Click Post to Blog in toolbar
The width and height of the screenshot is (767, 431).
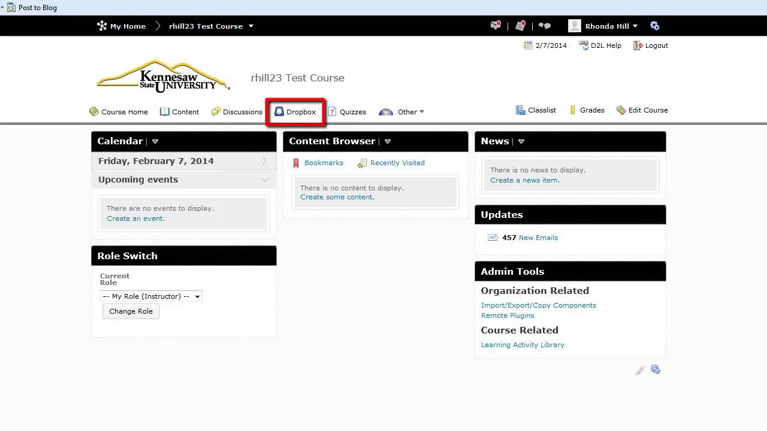(x=32, y=8)
